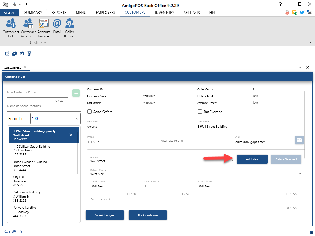Open the Customers List ribbon icon
The height and width of the screenshot is (236, 315).
(11, 28)
